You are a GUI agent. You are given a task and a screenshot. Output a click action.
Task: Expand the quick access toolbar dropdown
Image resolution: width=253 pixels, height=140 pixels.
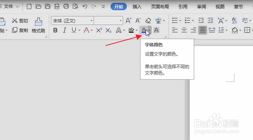tap(103, 7)
